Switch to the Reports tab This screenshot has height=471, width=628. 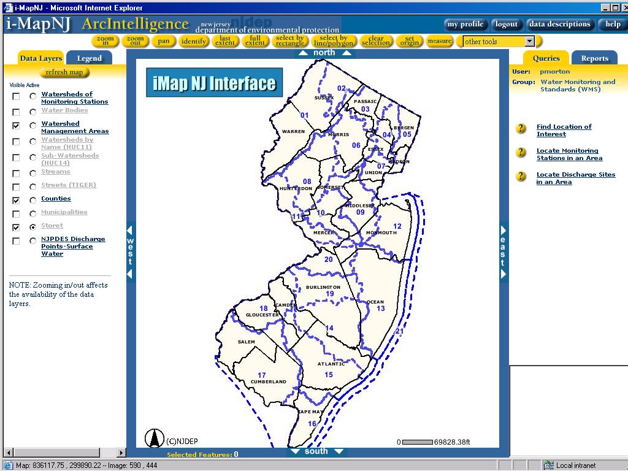(x=594, y=58)
